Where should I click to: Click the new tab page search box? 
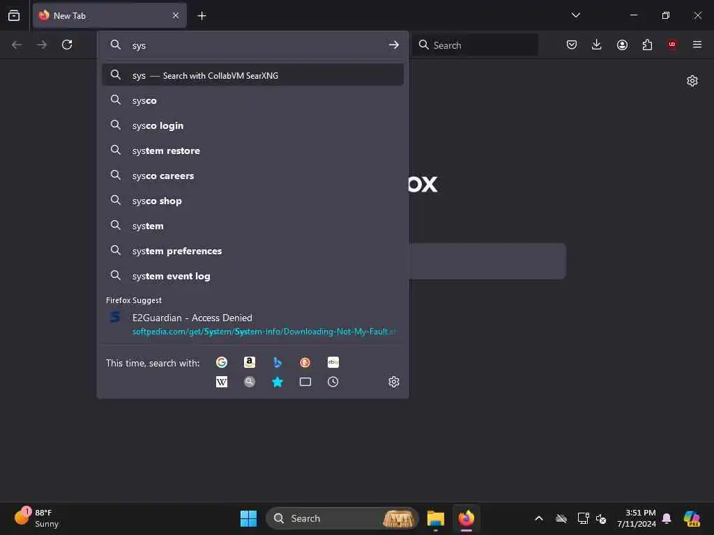(487, 261)
